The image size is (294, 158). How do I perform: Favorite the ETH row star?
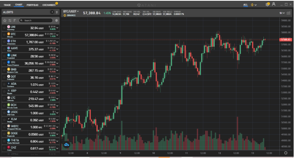pyautogui.click(x=4, y=42)
